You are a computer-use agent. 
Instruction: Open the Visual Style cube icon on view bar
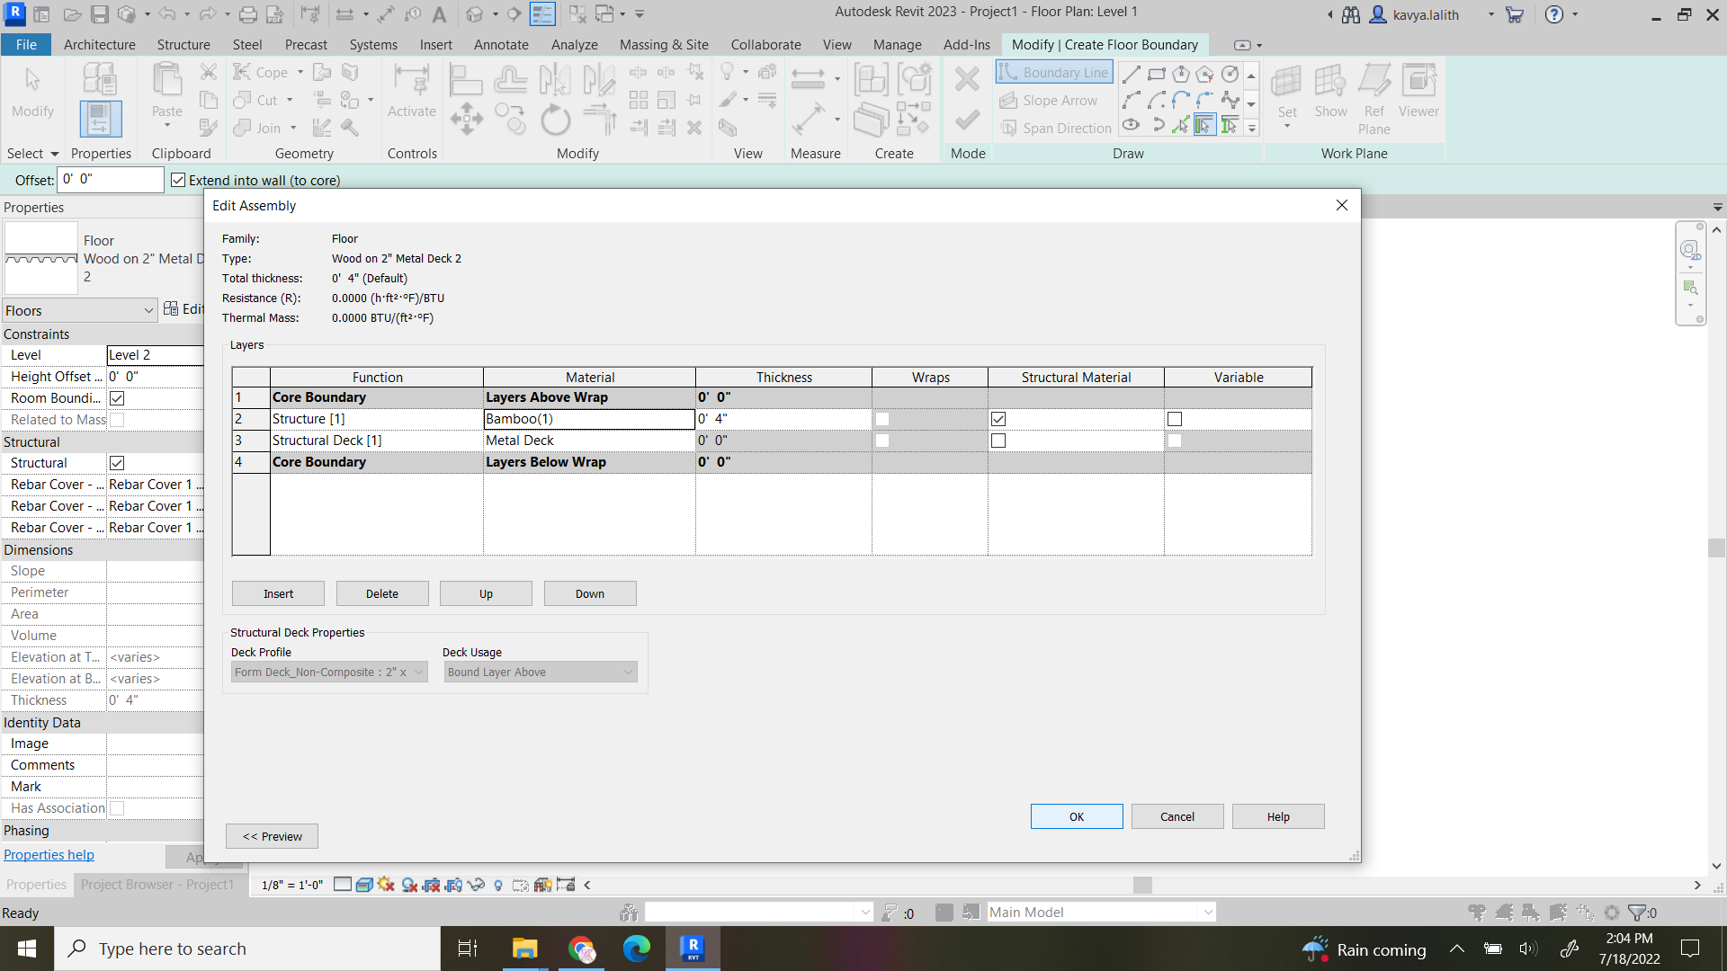pos(363,885)
